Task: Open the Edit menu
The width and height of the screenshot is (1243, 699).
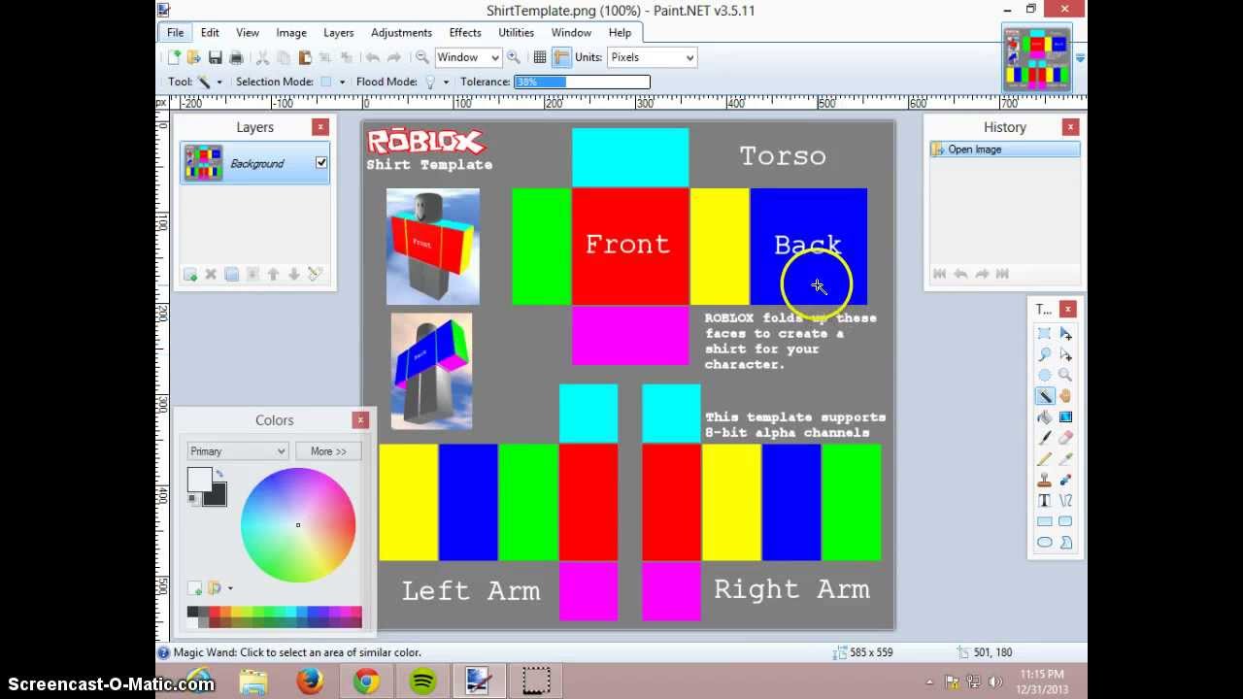Action: (x=210, y=33)
